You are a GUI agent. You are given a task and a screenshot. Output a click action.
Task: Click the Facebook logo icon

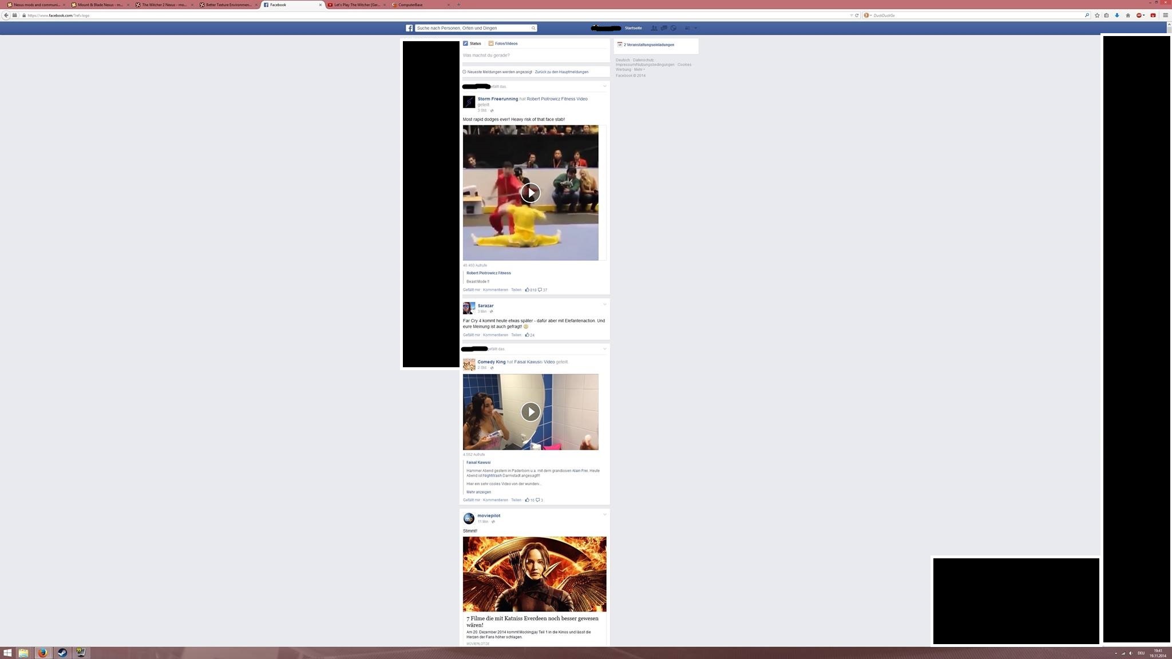[x=409, y=28]
